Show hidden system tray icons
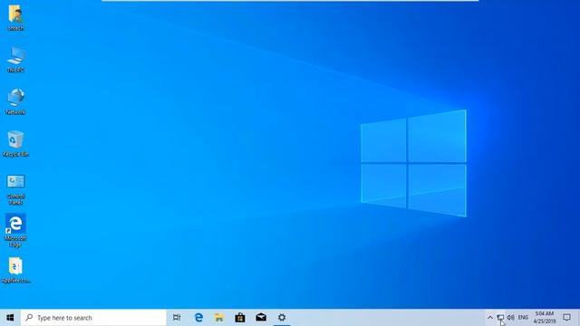The width and height of the screenshot is (580, 326). 489,318
